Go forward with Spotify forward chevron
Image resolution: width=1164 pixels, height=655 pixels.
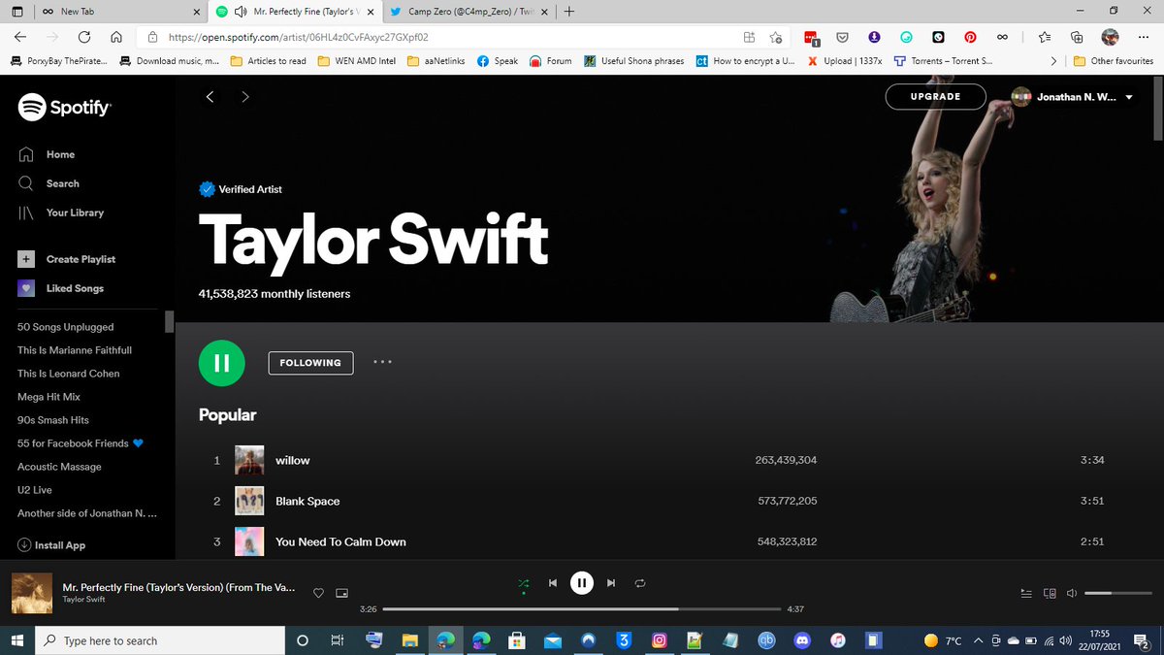[244, 96]
